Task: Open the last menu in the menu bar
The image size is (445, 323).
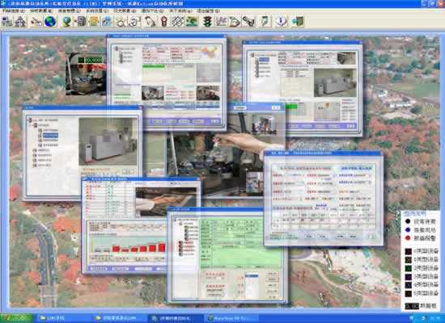Action: pyautogui.click(x=208, y=10)
